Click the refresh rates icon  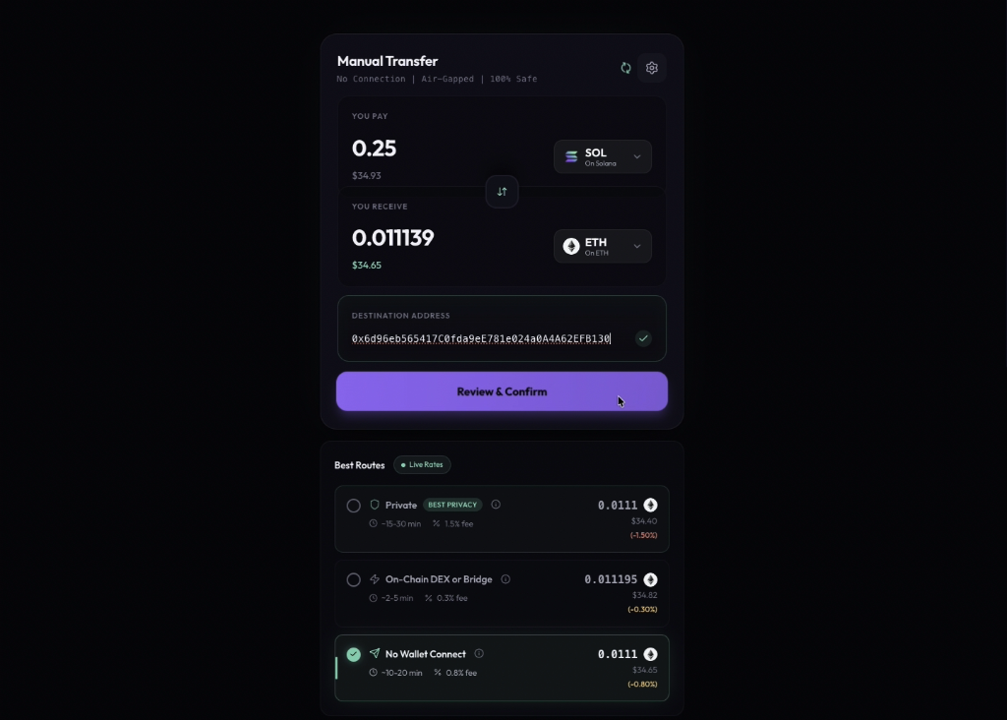pyautogui.click(x=625, y=68)
